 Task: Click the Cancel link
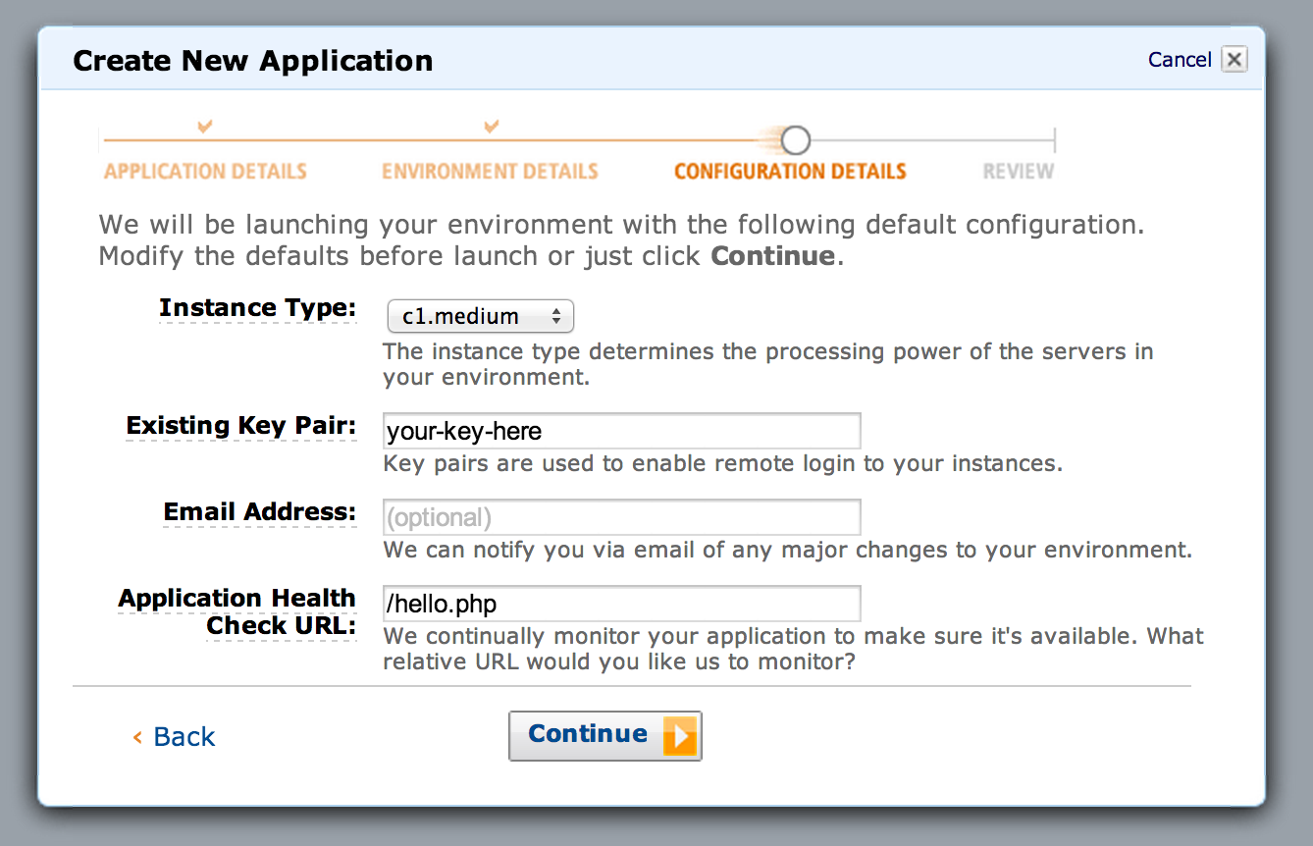(x=1180, y=60)
